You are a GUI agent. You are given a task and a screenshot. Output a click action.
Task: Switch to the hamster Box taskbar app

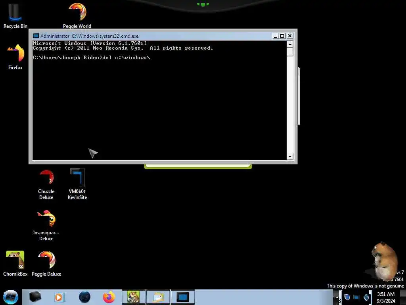(x=134, y=297)
